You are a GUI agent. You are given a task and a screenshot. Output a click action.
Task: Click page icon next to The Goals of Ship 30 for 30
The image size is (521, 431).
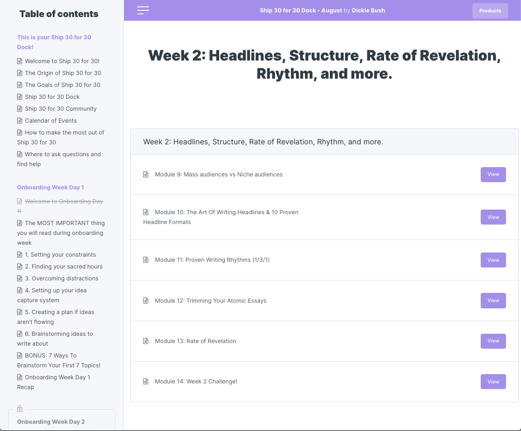point(20,85)
